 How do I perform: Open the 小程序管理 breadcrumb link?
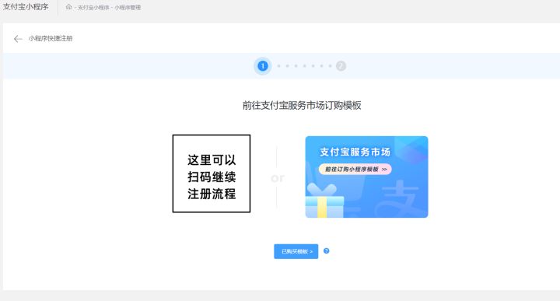click(128, 8)
